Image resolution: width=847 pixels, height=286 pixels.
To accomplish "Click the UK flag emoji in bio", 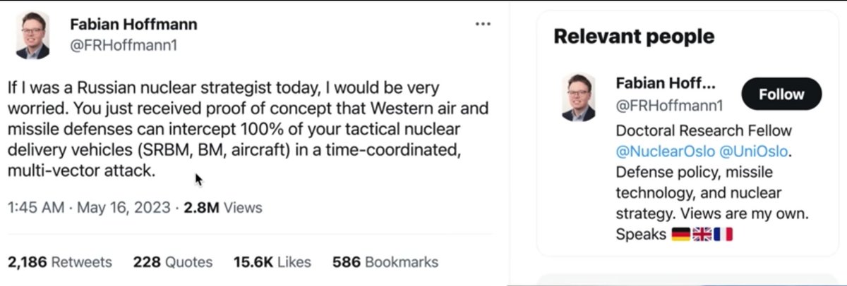I will [x=702, y=234].
